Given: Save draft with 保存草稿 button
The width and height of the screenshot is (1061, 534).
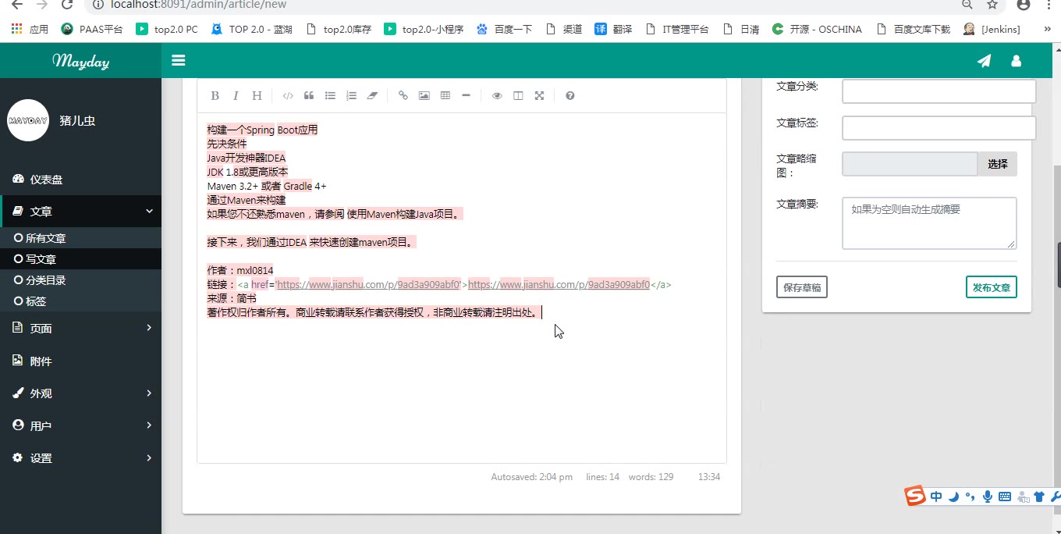Looking at the screenshot, I should [x=802, y=287].
